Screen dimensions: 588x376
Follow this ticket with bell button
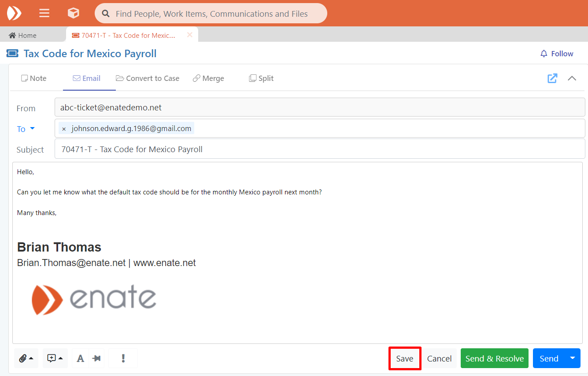[x=557, y=54]
